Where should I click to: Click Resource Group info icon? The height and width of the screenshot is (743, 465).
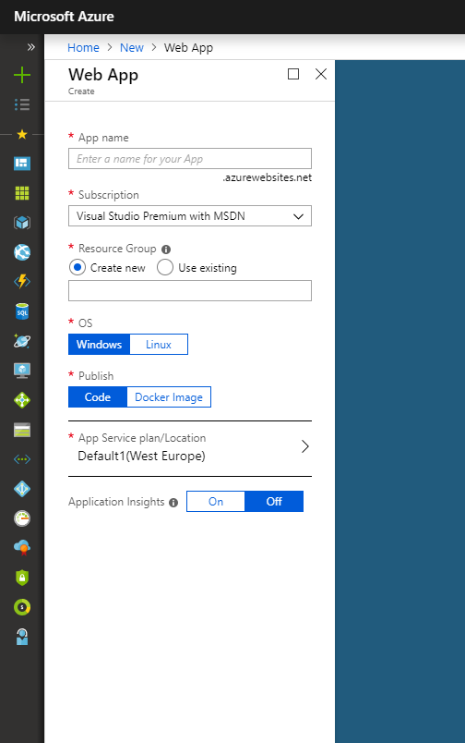tap(166, 250)
